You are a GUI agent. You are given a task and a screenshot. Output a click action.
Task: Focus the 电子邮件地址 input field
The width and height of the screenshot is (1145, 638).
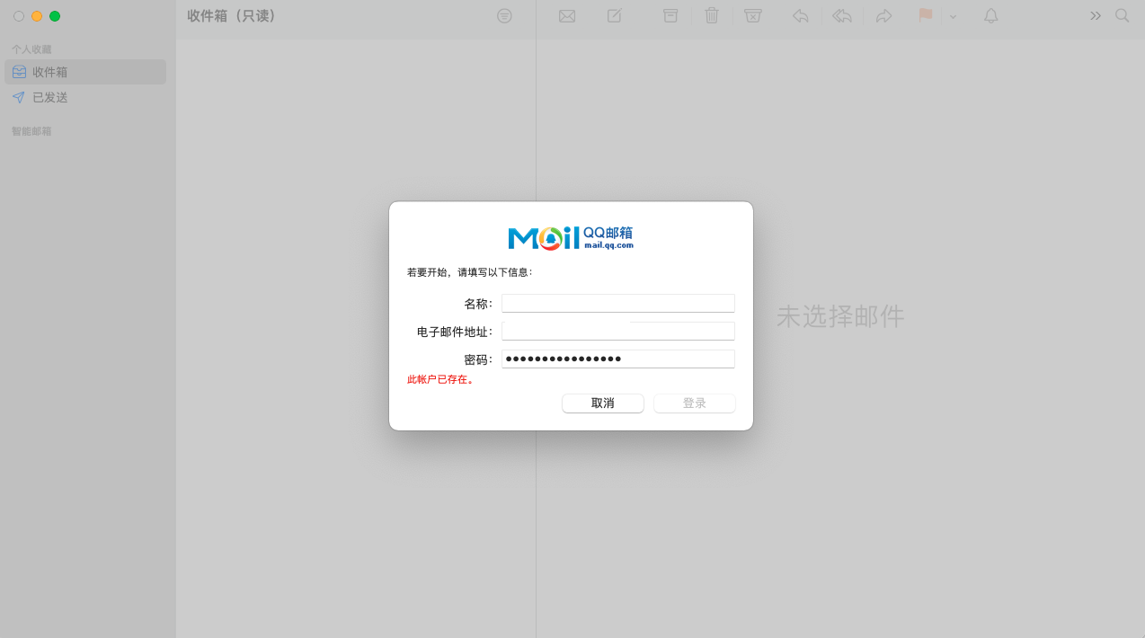[617, 332]
